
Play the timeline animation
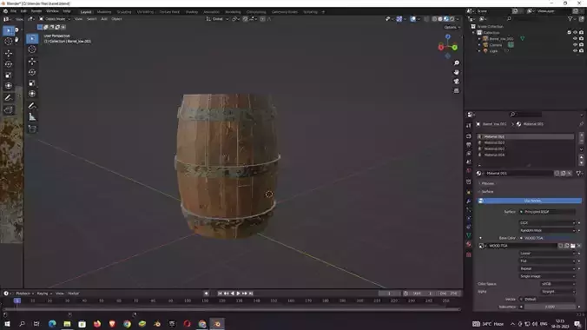click(x=238, y=294)
